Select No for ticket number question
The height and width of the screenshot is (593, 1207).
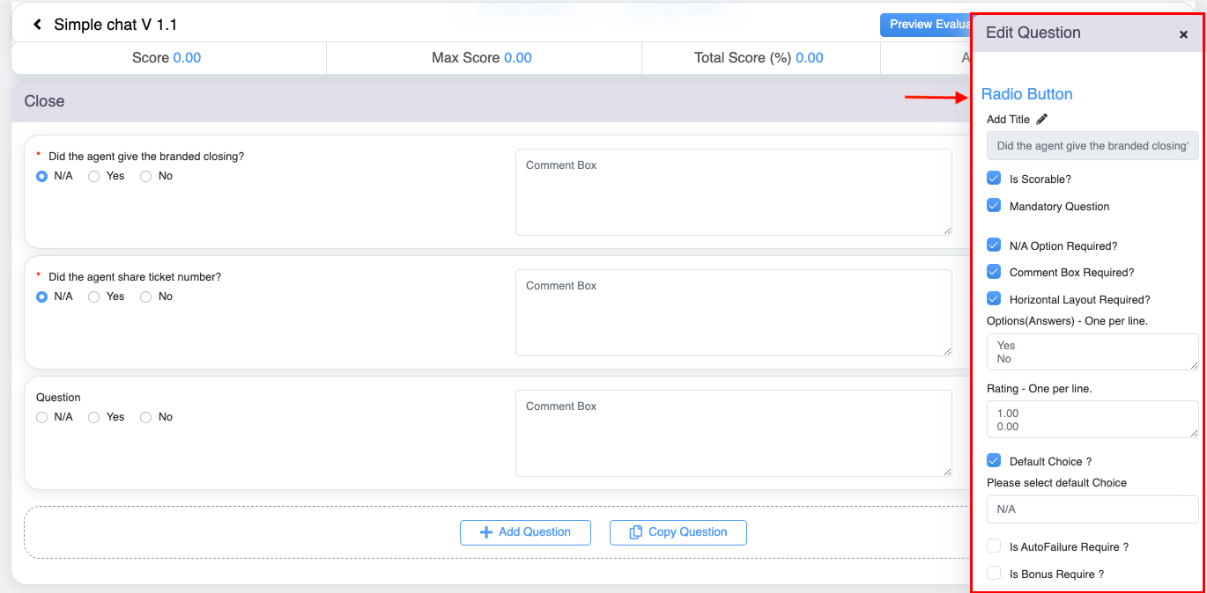(146, 296)
